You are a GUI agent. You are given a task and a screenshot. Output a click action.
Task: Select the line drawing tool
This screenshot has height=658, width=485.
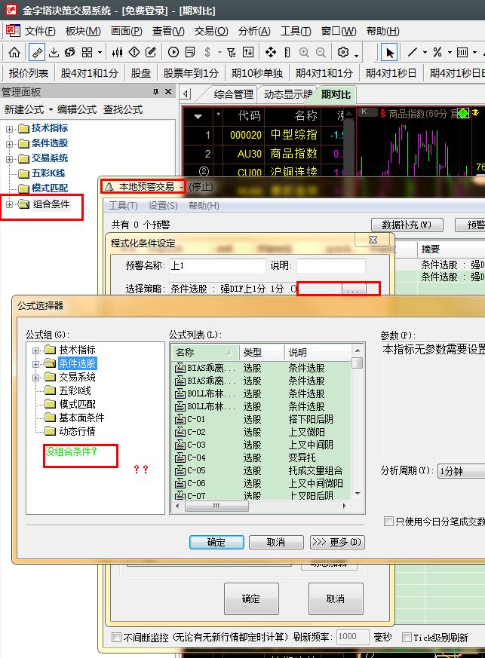(x=413, y=53)
